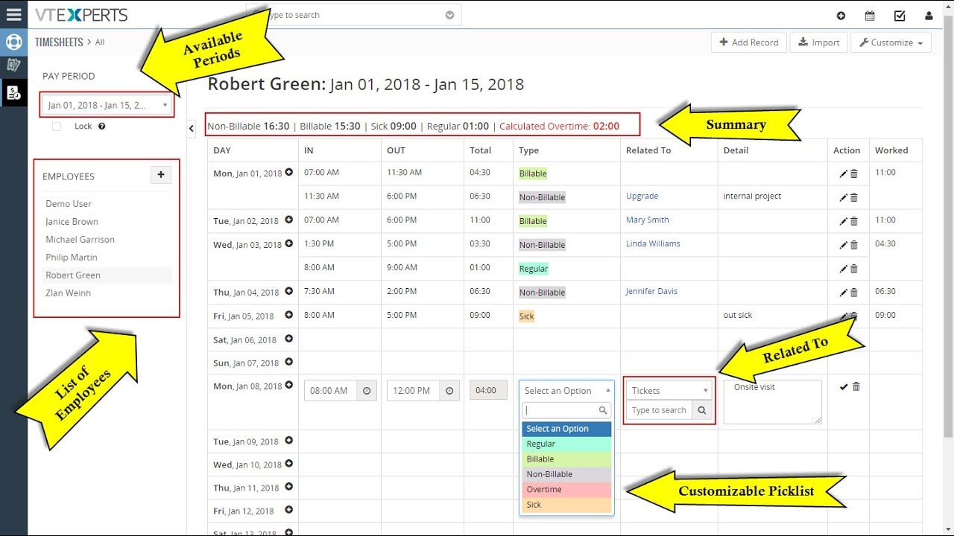Viewport: 954px width, 536px height.
Task: Collapse the left sidebar panel arrow
Action: pyautogui.click(x=192, y=129)
